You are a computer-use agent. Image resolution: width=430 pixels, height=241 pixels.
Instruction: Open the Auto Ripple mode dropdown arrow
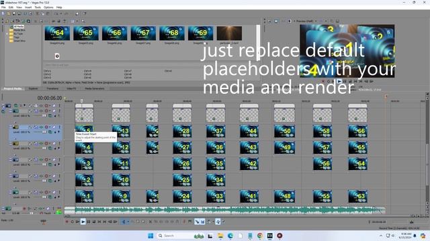213,222
